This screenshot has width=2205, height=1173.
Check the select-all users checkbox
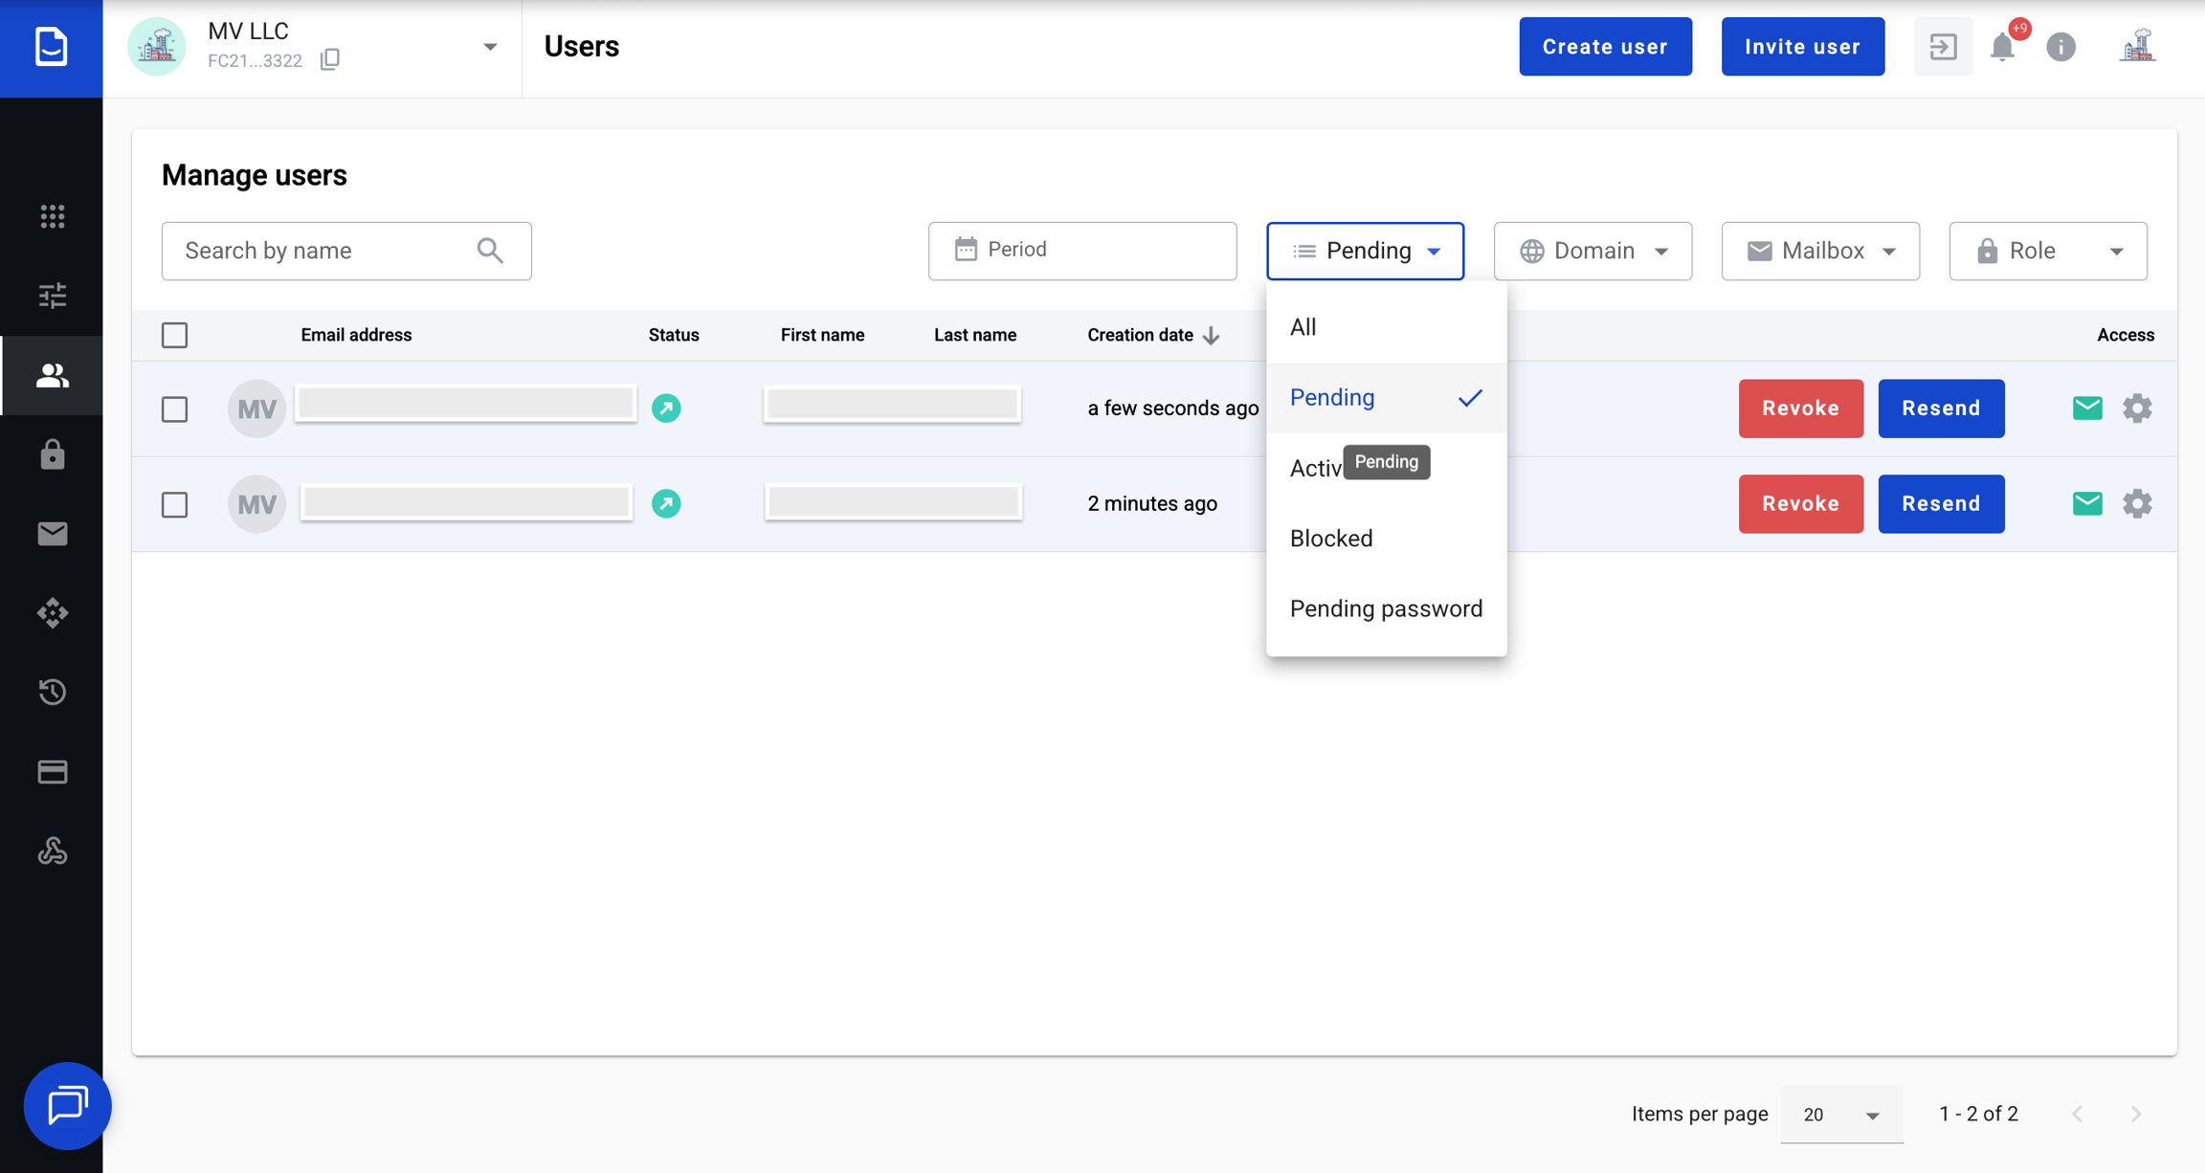[x=174, y=336]
